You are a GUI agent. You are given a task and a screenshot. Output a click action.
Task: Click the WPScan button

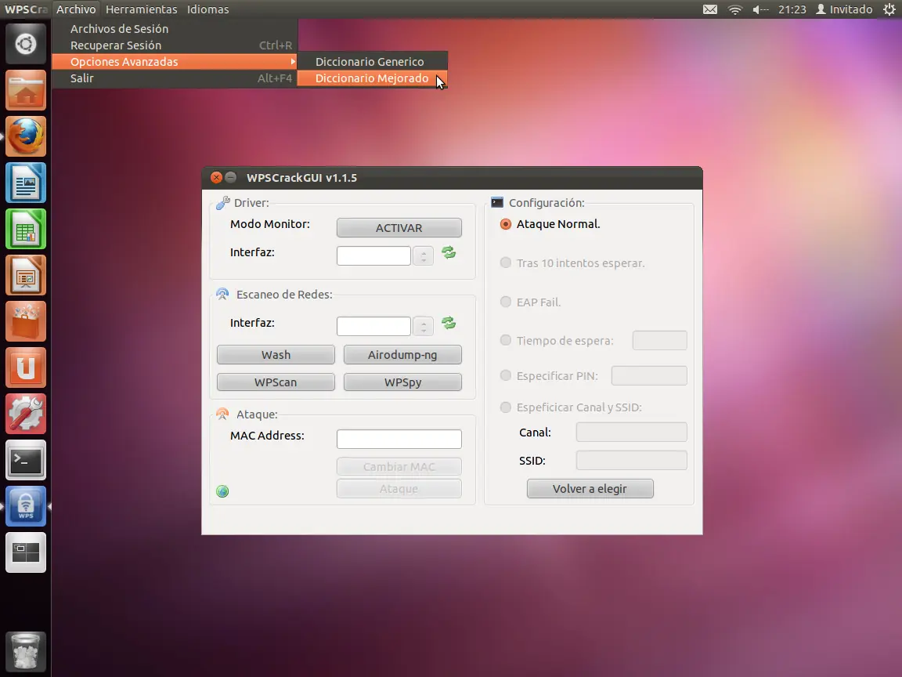coord(276,382)
